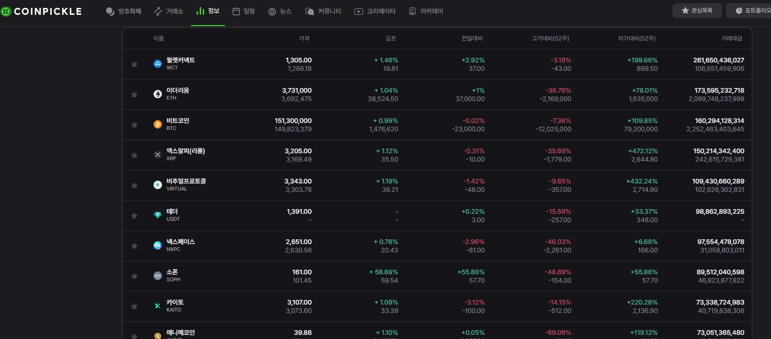
Task: Open the 애니메코인 coin name
Action: pyautogui.click(x=181, y=332)
